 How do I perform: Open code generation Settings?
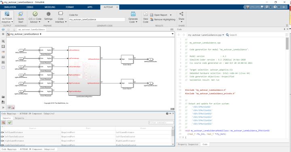click(x=48, y=17)
